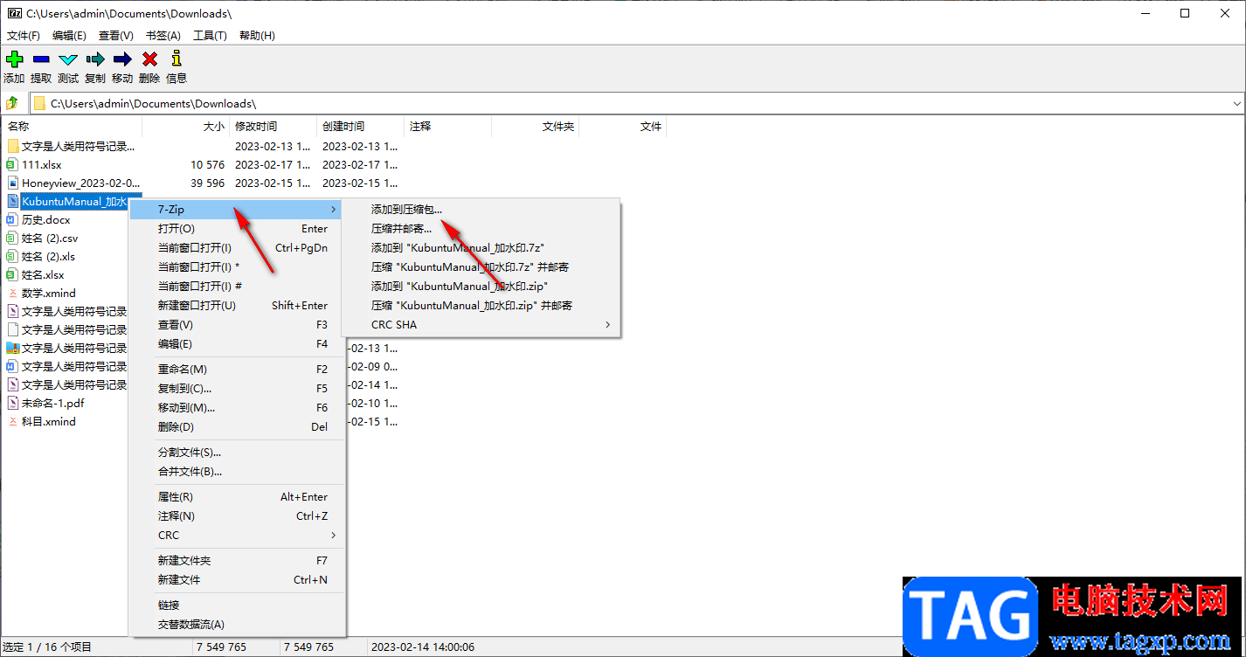Click the 历史.docx file icon
The height and width of the screenshot is (657, 1246).
[x=12, y=219]
